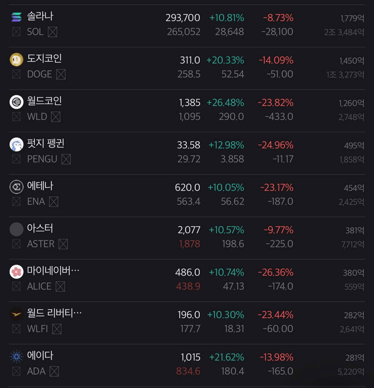The width and height of the screenshot is (374, 388).
Task: Open the 솔라나 coin name link
Action: click(x=40, y=16)
